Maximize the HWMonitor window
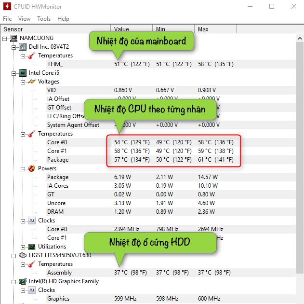Image resolution: width=304 pixels, height=304 pixels. coord(272,6)
